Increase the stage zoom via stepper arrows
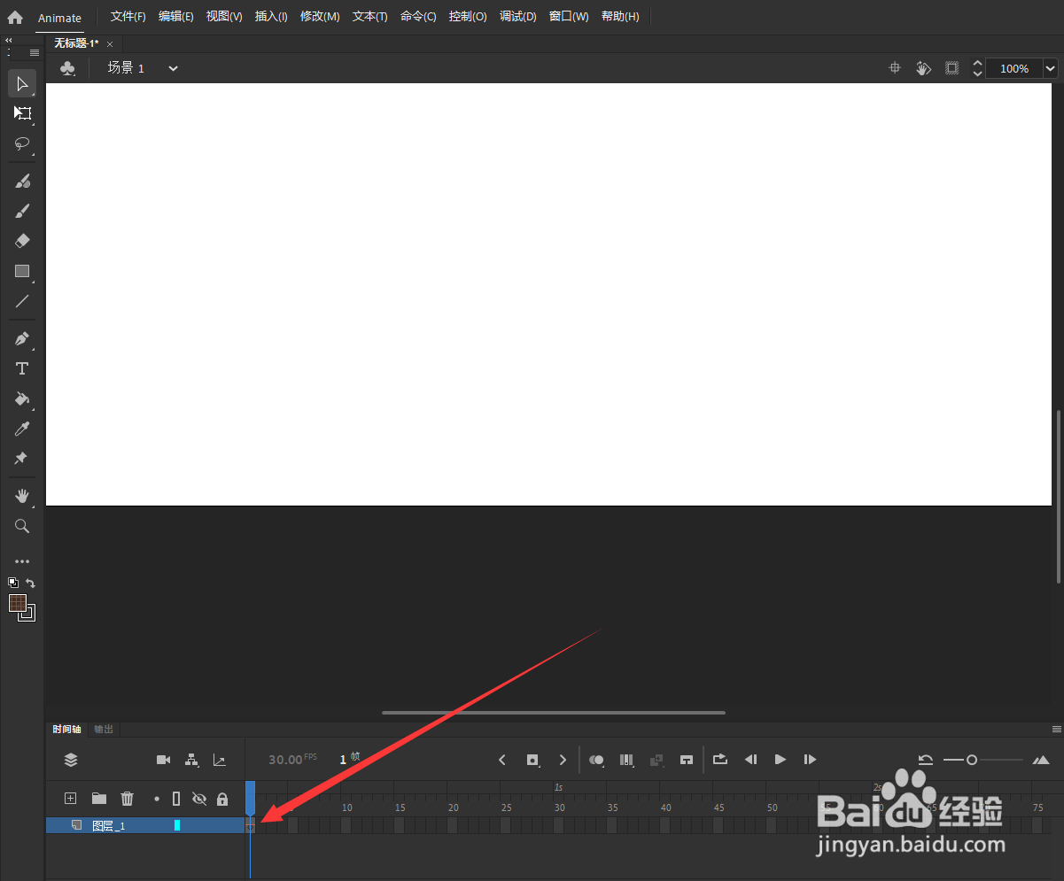 pos(977,64)
